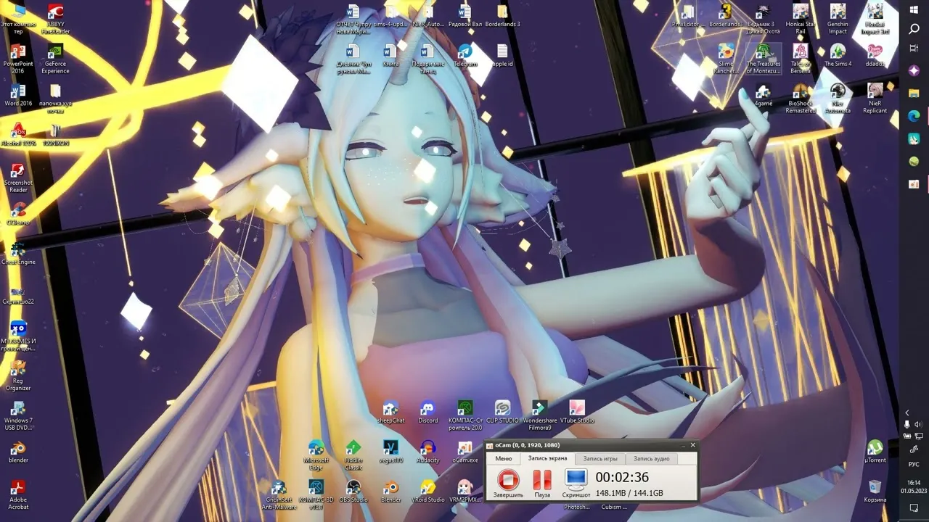Select the Ведьмак 3 Дикая Охота shortcut
The height and width of the screenshot is (522, 929).
tap(763, 20)
